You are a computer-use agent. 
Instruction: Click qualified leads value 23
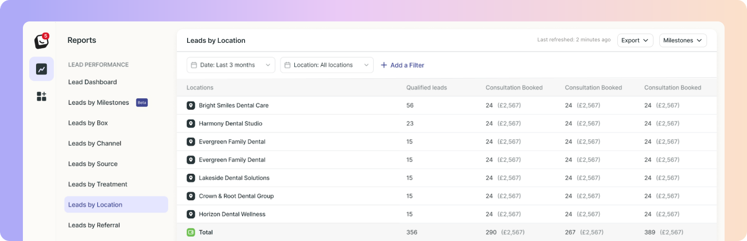pyautogui.click(x=410, y=124)
